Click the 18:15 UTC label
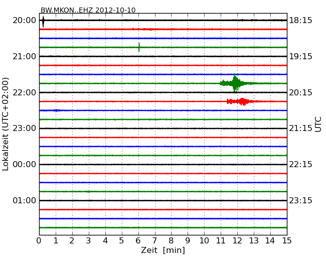This screenshot has width=326, height=261. 300,21
